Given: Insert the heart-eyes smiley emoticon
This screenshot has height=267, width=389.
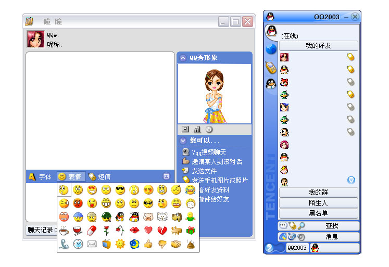Looking at the screenshot, I should (x=92, y=190).
